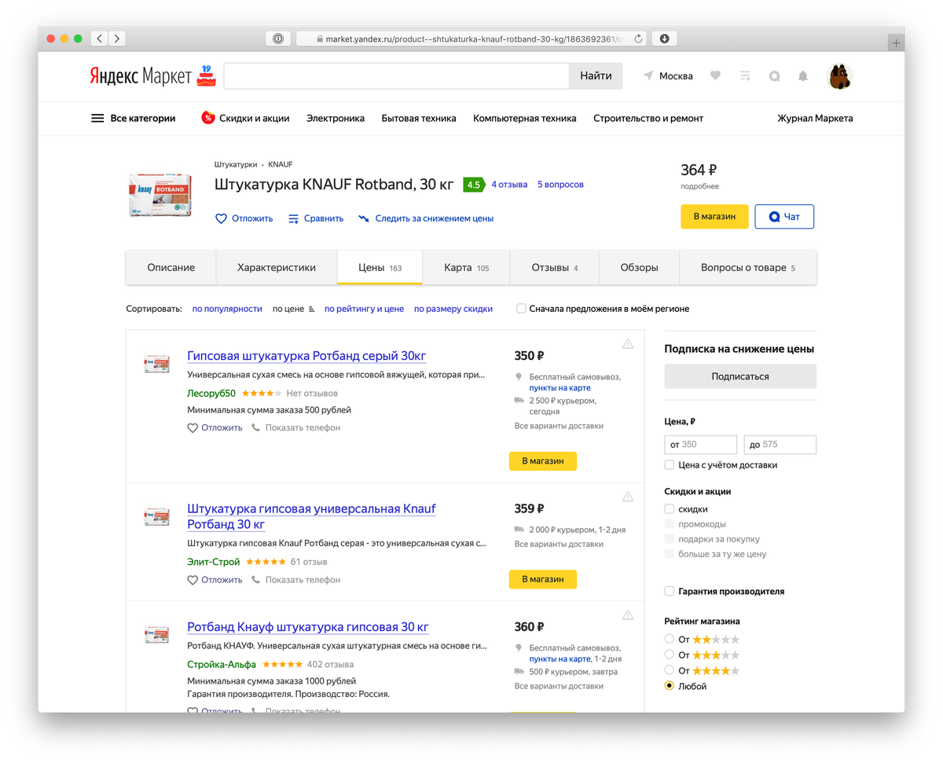Open Safari privacy report shield icon

tap(278, 39)
